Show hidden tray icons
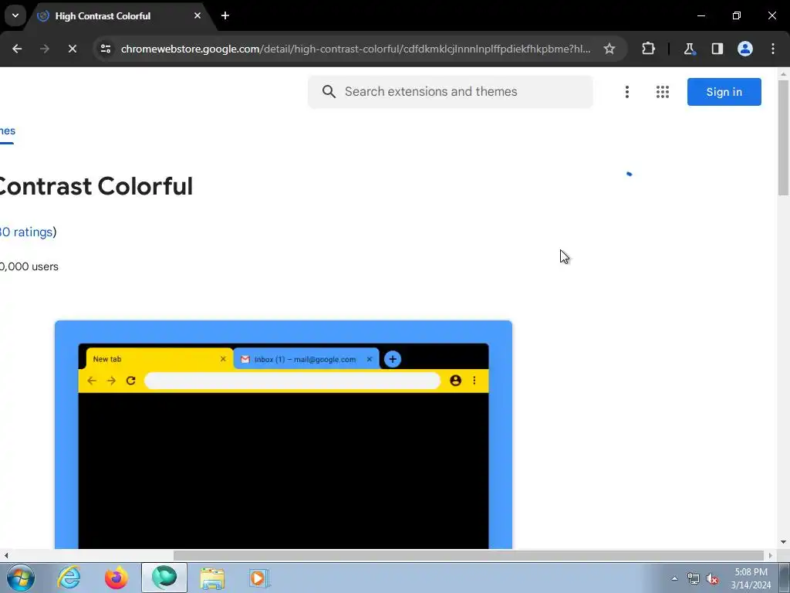The width and height of the screenshot is (790, 593). tap(674, 578)
